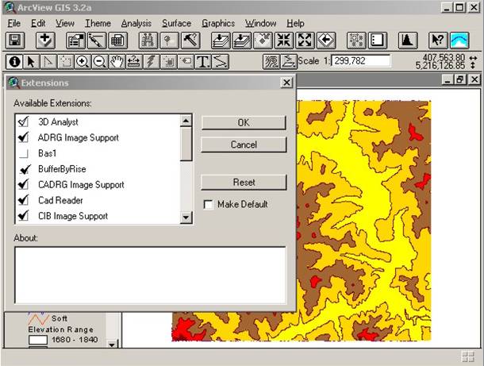Open the theme table icon
Image resolution: width=484 pixels, height=366 pixels.
(117, 40)
